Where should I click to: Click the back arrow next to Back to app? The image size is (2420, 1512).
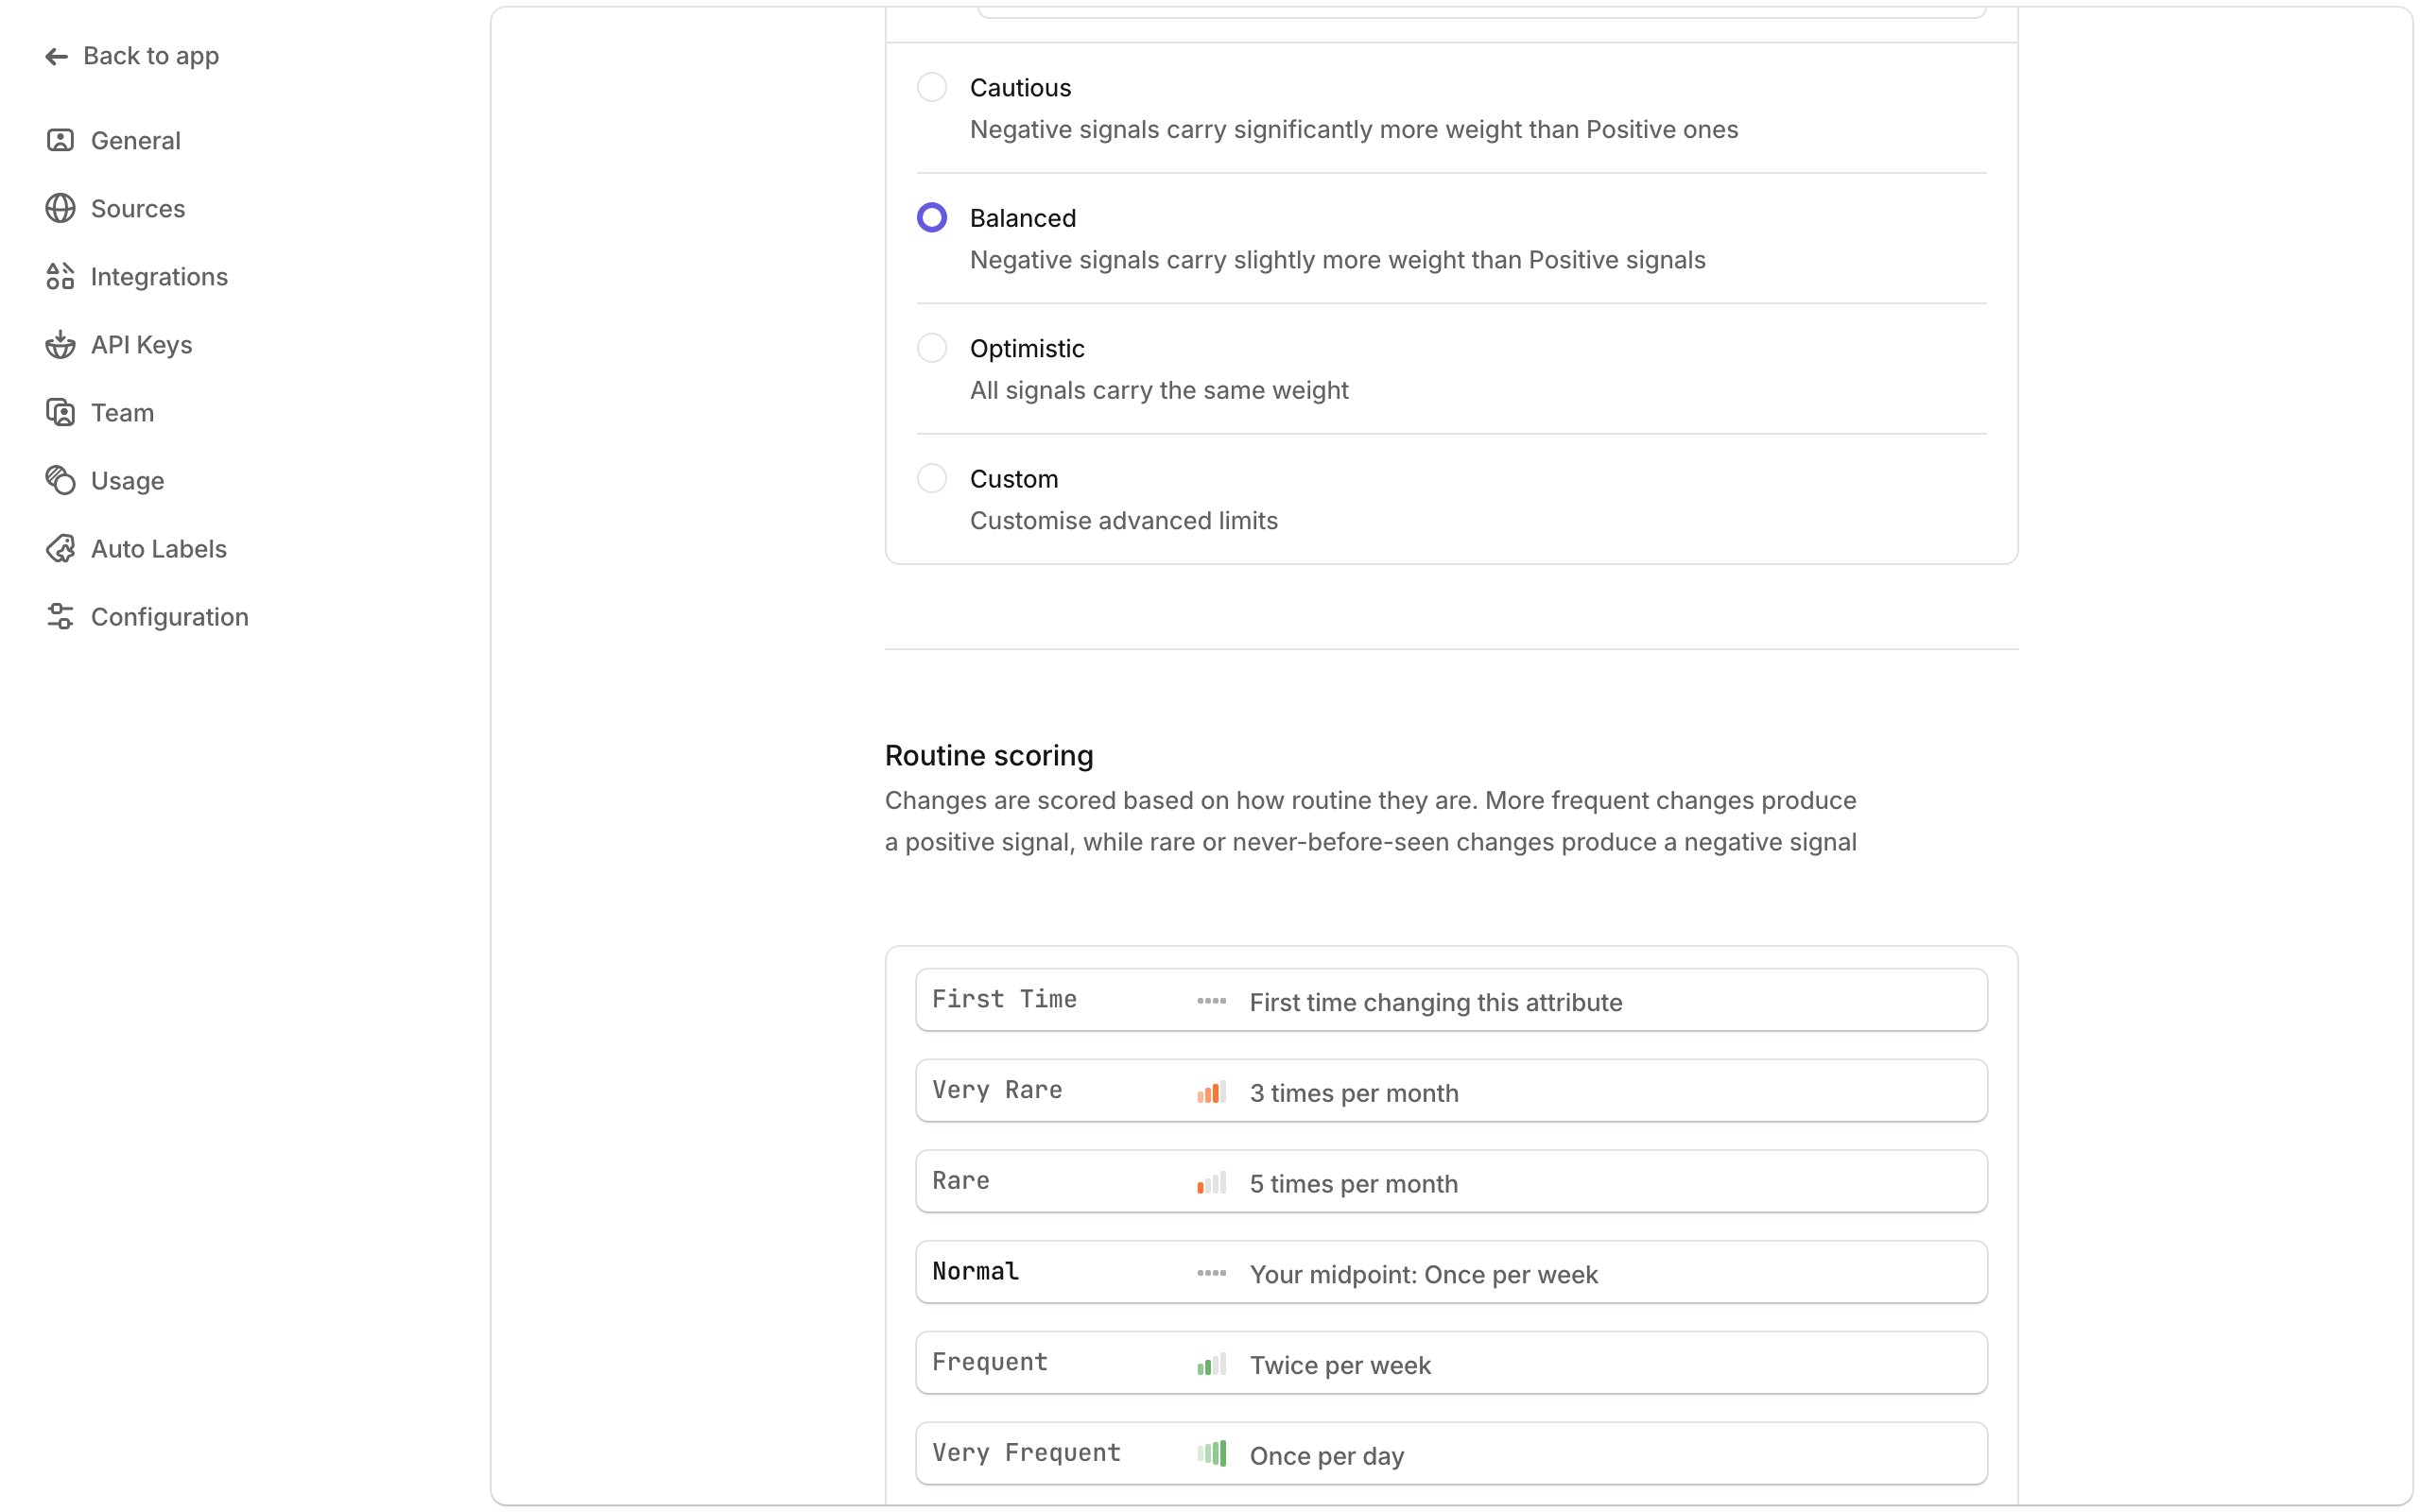click(57, 56)
